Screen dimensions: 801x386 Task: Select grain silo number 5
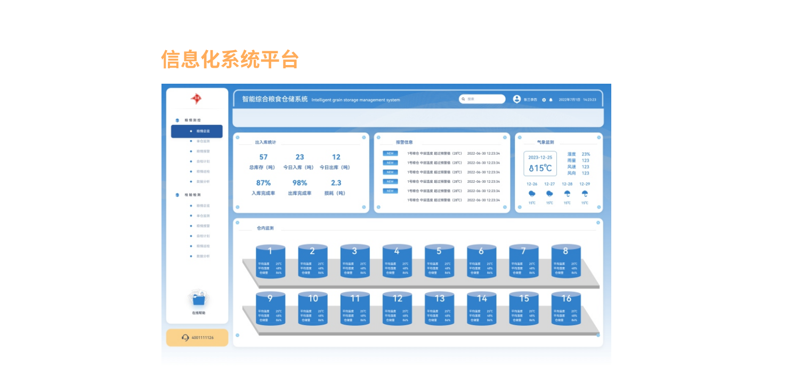click(x=439, y=261)
